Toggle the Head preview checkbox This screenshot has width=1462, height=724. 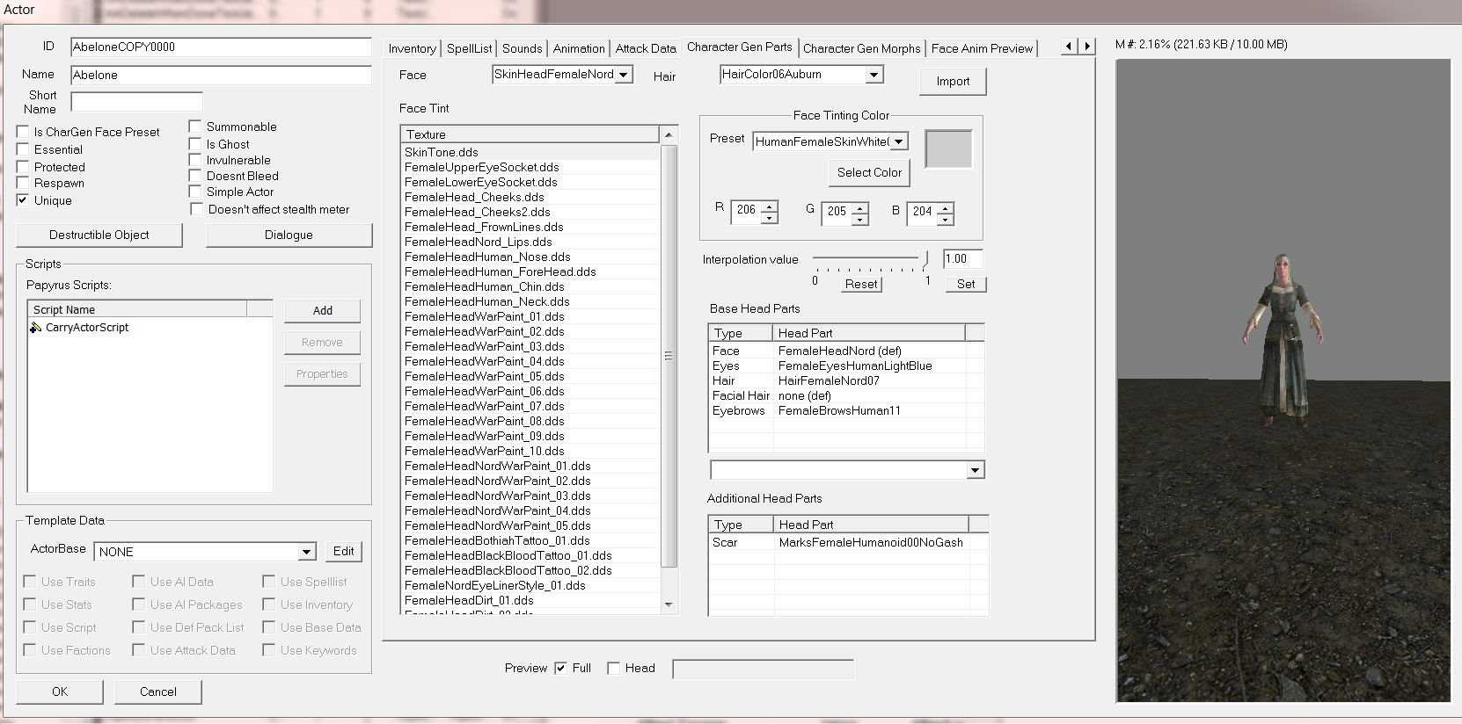pos(614,668)
